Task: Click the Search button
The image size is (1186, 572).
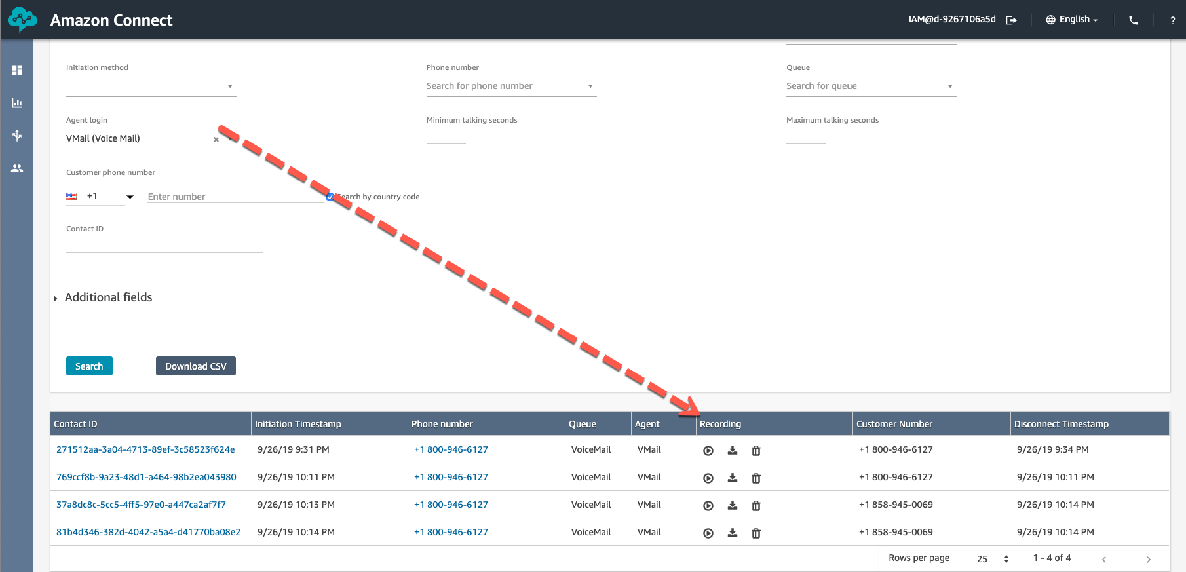Action: coord(89,366)
